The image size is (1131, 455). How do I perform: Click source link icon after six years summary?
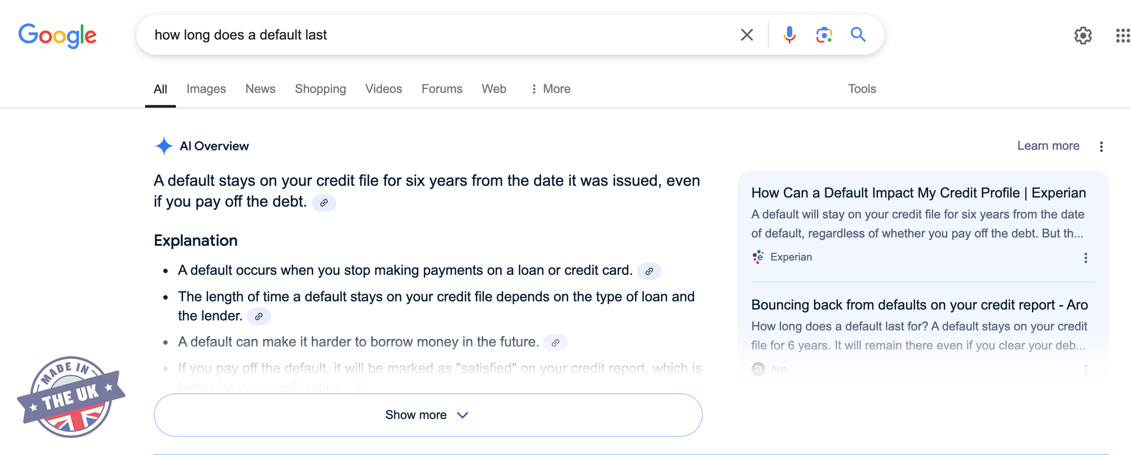pos(324,203)
